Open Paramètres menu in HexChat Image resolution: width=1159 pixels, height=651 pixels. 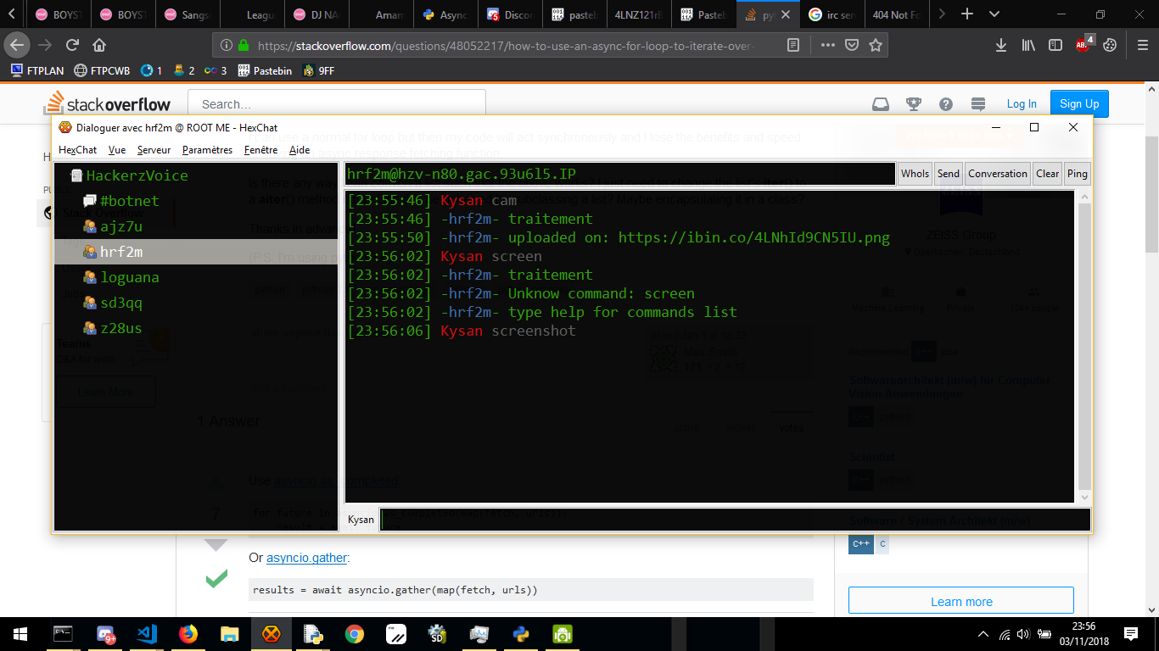(x=207, y=150)
